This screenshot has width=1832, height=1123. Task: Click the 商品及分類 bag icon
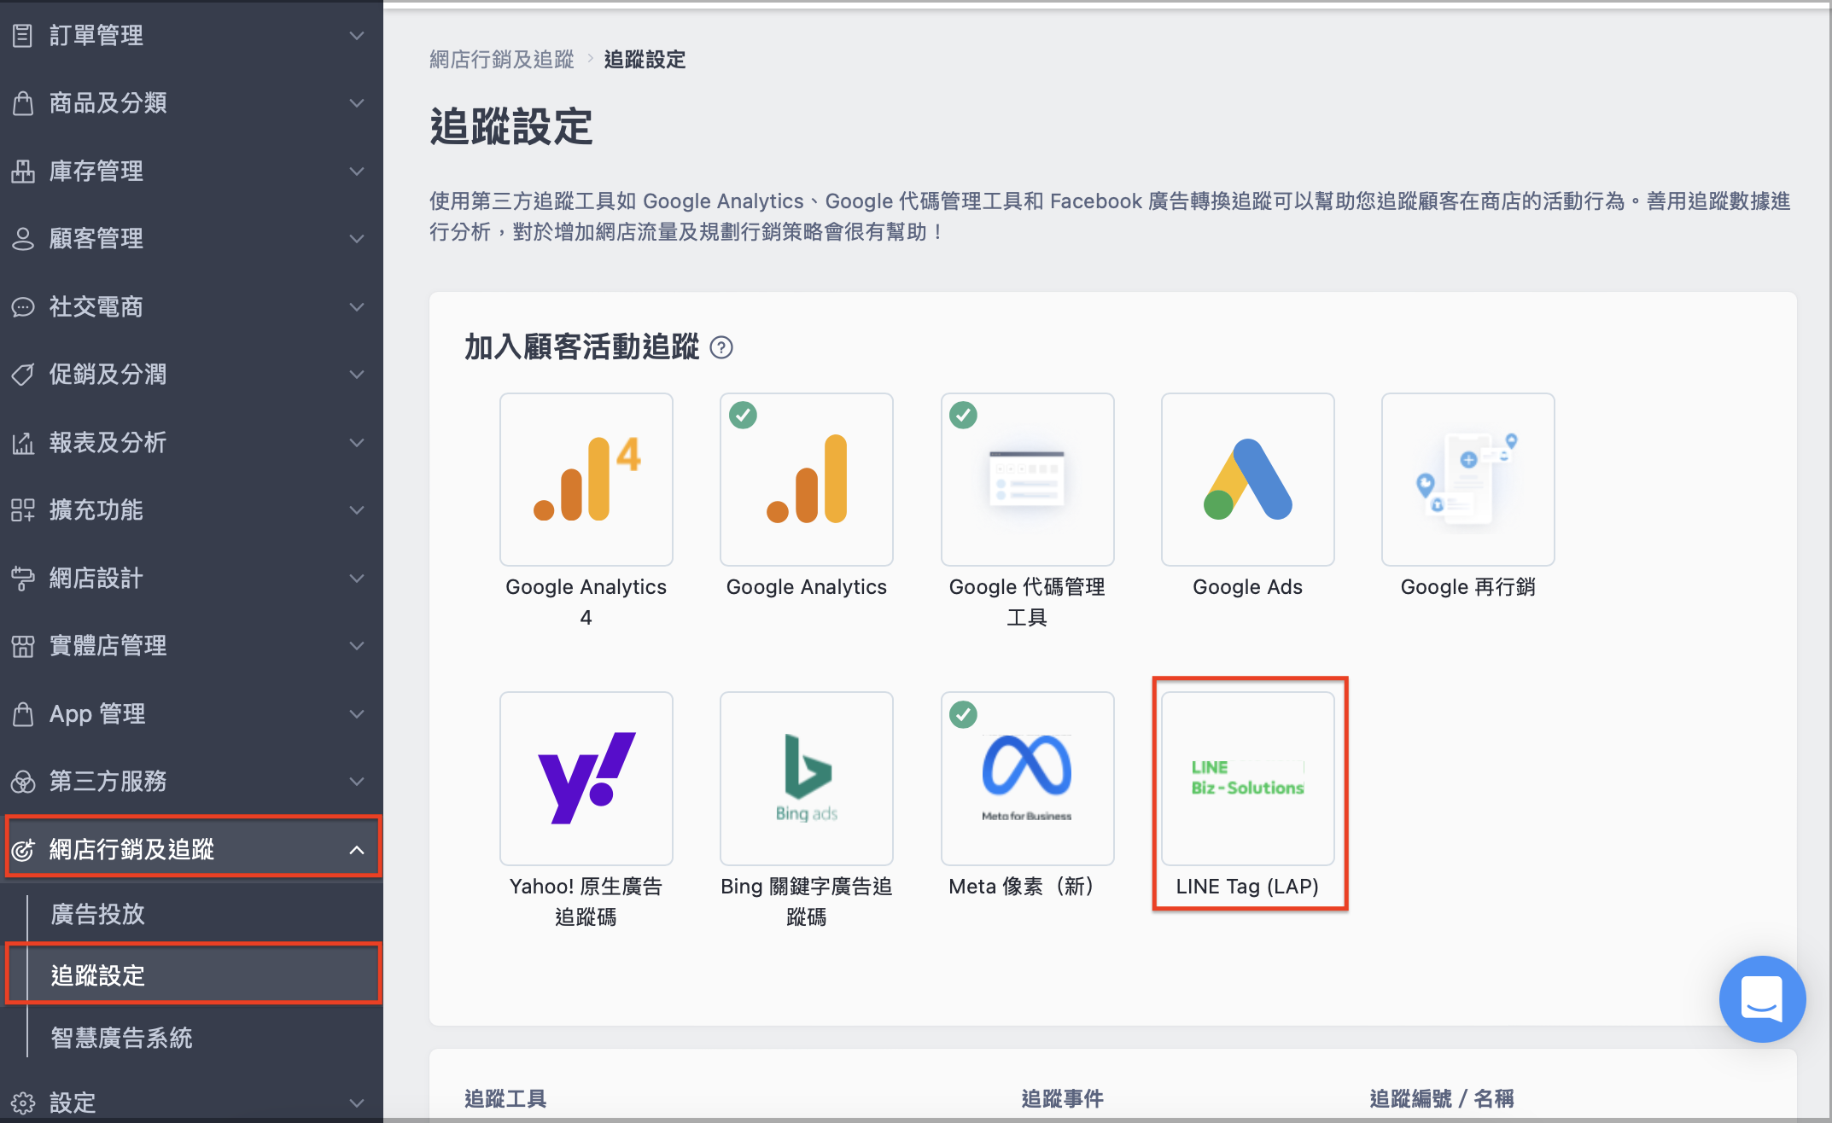(23, 103)
